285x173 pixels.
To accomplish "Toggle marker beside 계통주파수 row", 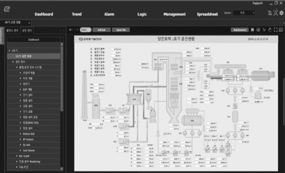I will (91, 56).
